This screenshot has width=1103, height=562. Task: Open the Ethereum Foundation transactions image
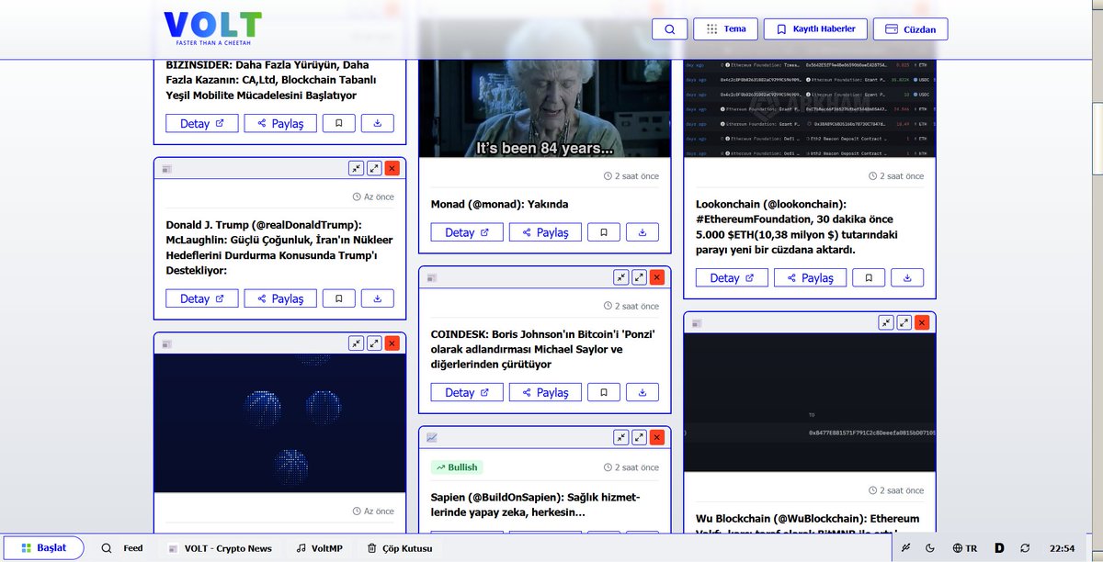810,108
